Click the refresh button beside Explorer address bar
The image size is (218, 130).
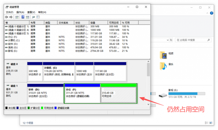tap(171, 40)
